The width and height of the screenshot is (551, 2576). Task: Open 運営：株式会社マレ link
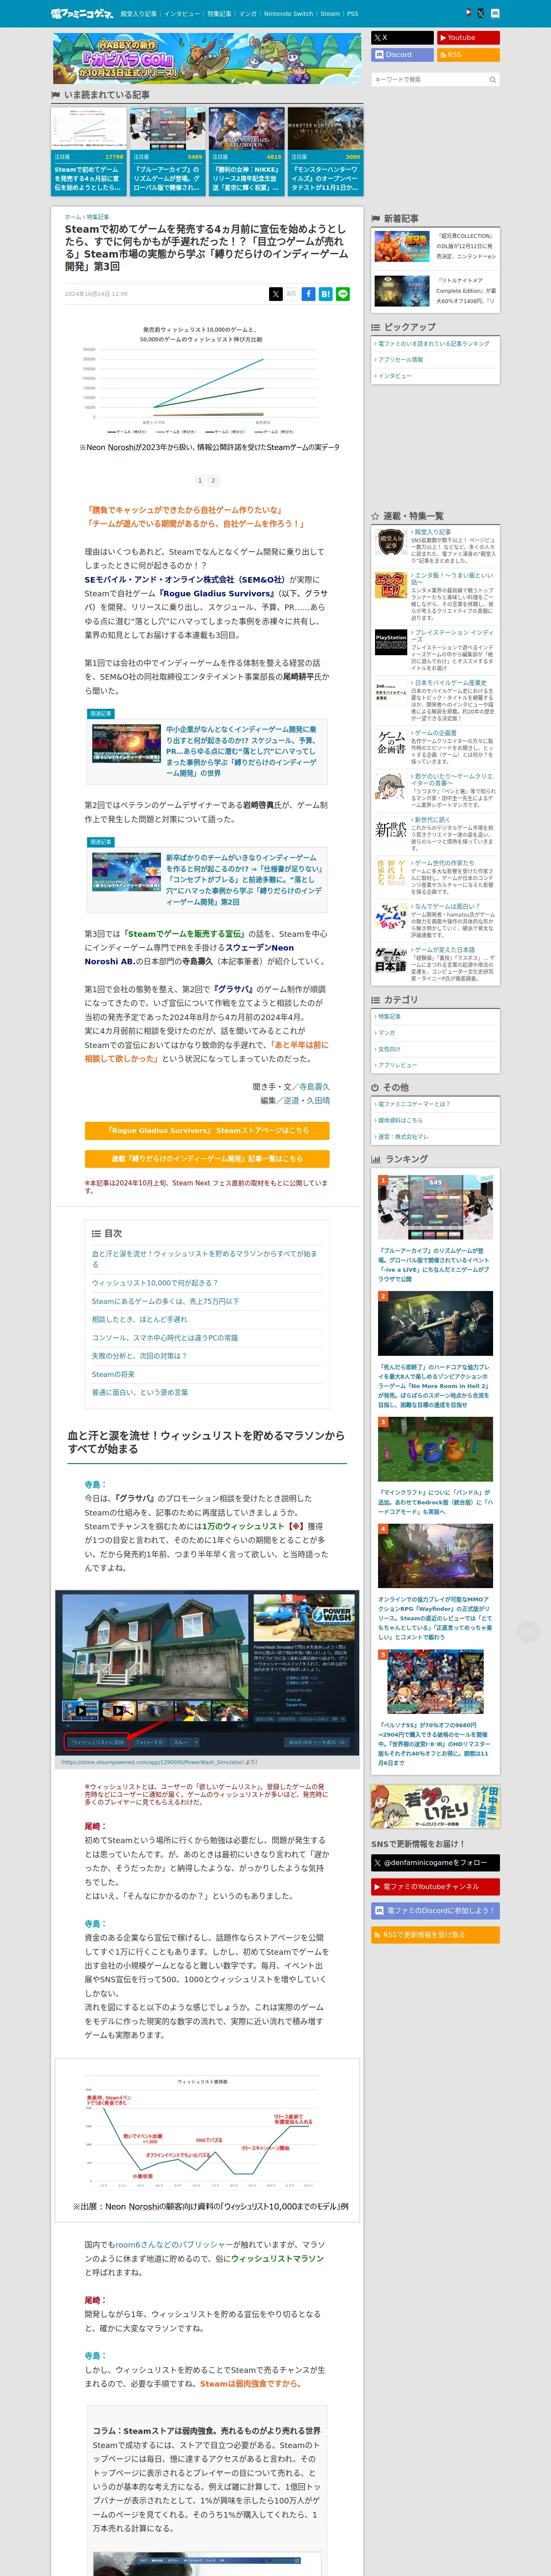[x=403, y=1137]
